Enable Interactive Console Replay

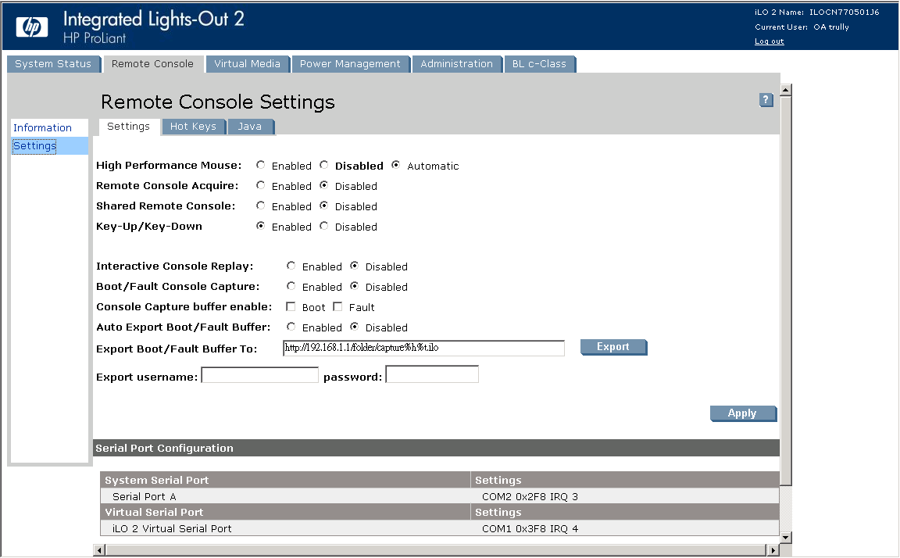click(x=291, y=266)
